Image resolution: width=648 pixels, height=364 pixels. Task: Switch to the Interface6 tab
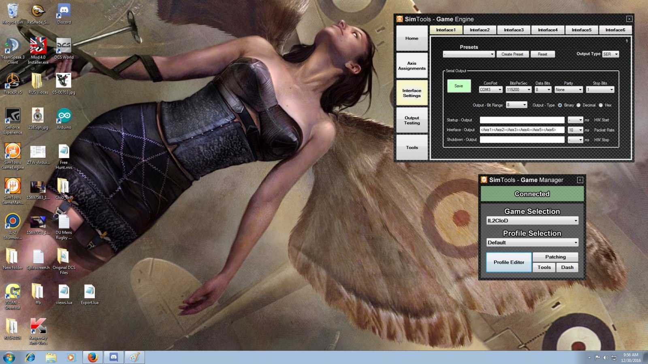click(x=615, y=30)
